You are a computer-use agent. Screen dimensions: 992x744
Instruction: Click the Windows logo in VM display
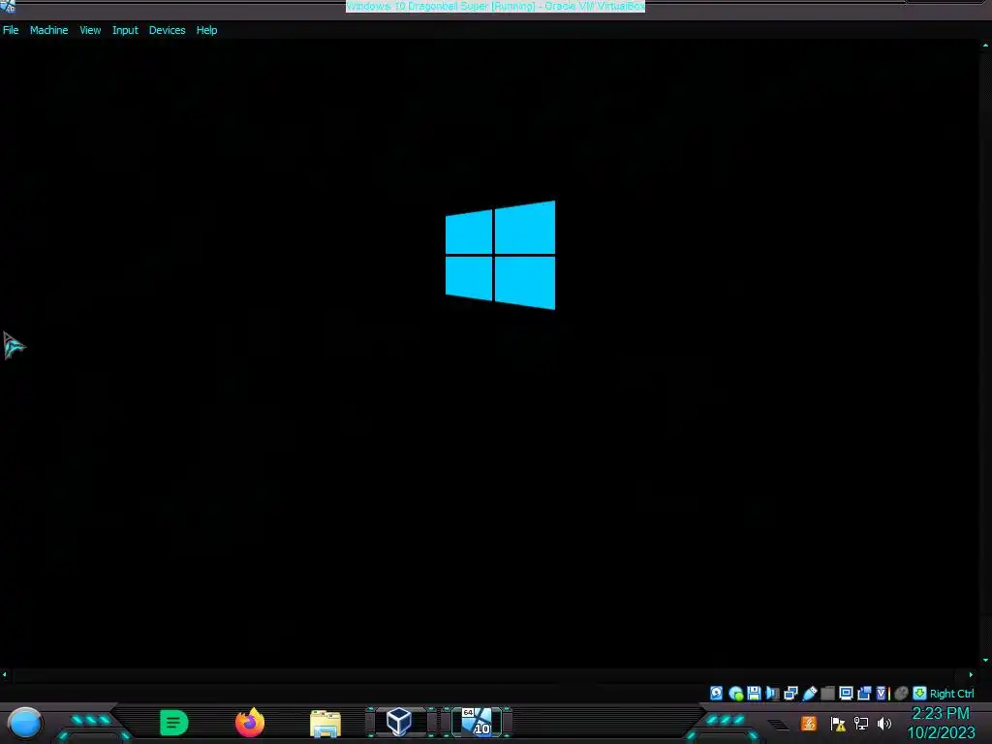501,255
